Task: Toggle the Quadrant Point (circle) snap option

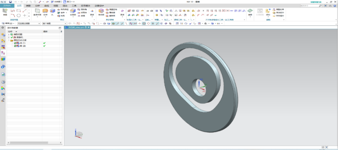Action: (x=148, y=23)
